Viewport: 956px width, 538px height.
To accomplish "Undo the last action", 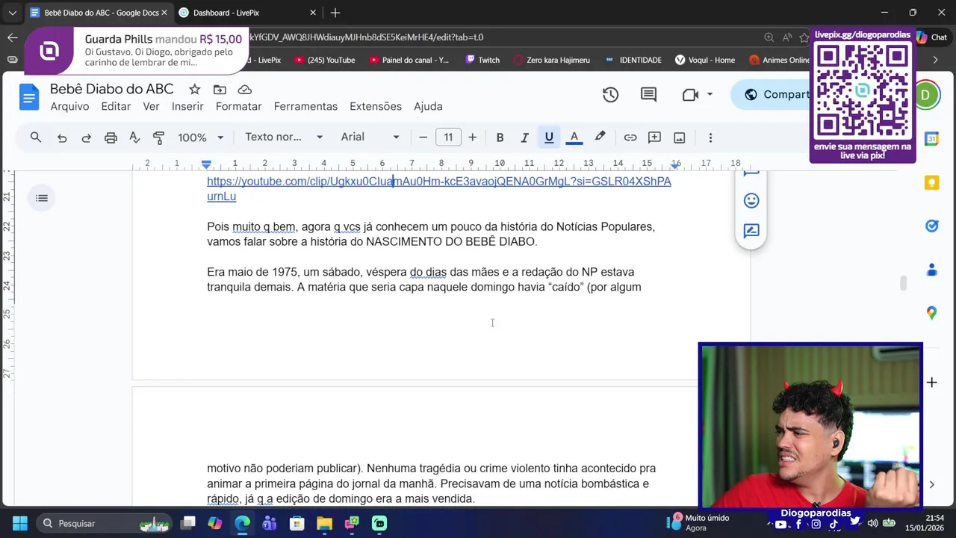I will point(62,137).
